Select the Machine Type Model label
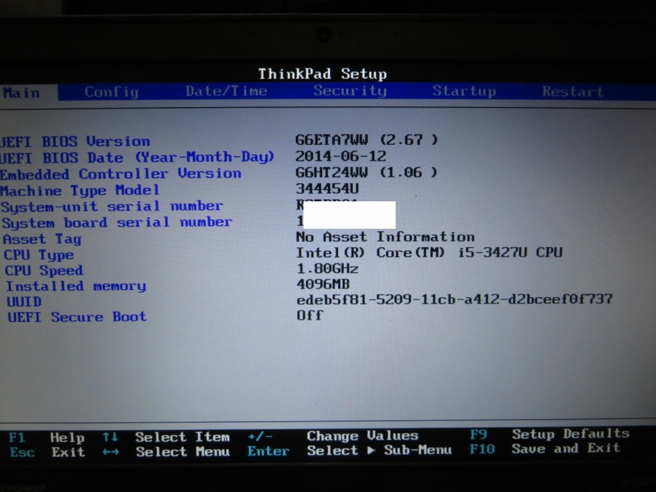Viewport: 656px width, 492px height. [x=80, y=190]
